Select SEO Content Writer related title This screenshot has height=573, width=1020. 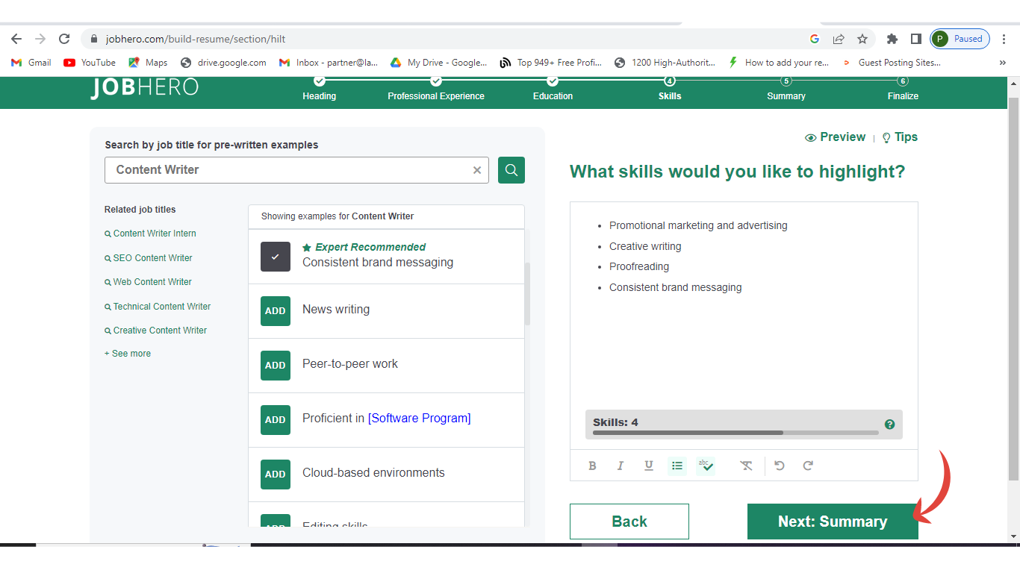pos(152,258)
